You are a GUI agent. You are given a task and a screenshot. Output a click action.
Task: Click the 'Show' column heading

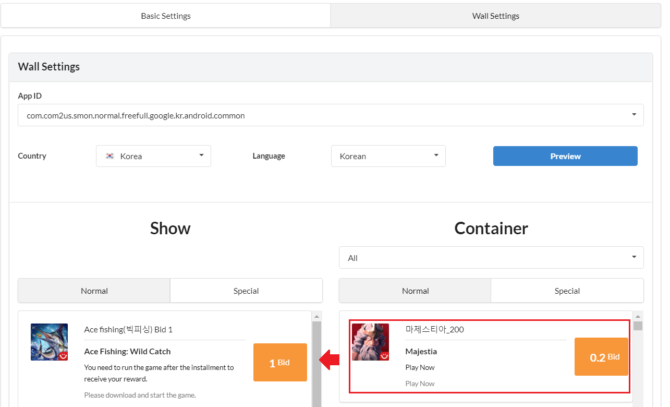(170, 228)
